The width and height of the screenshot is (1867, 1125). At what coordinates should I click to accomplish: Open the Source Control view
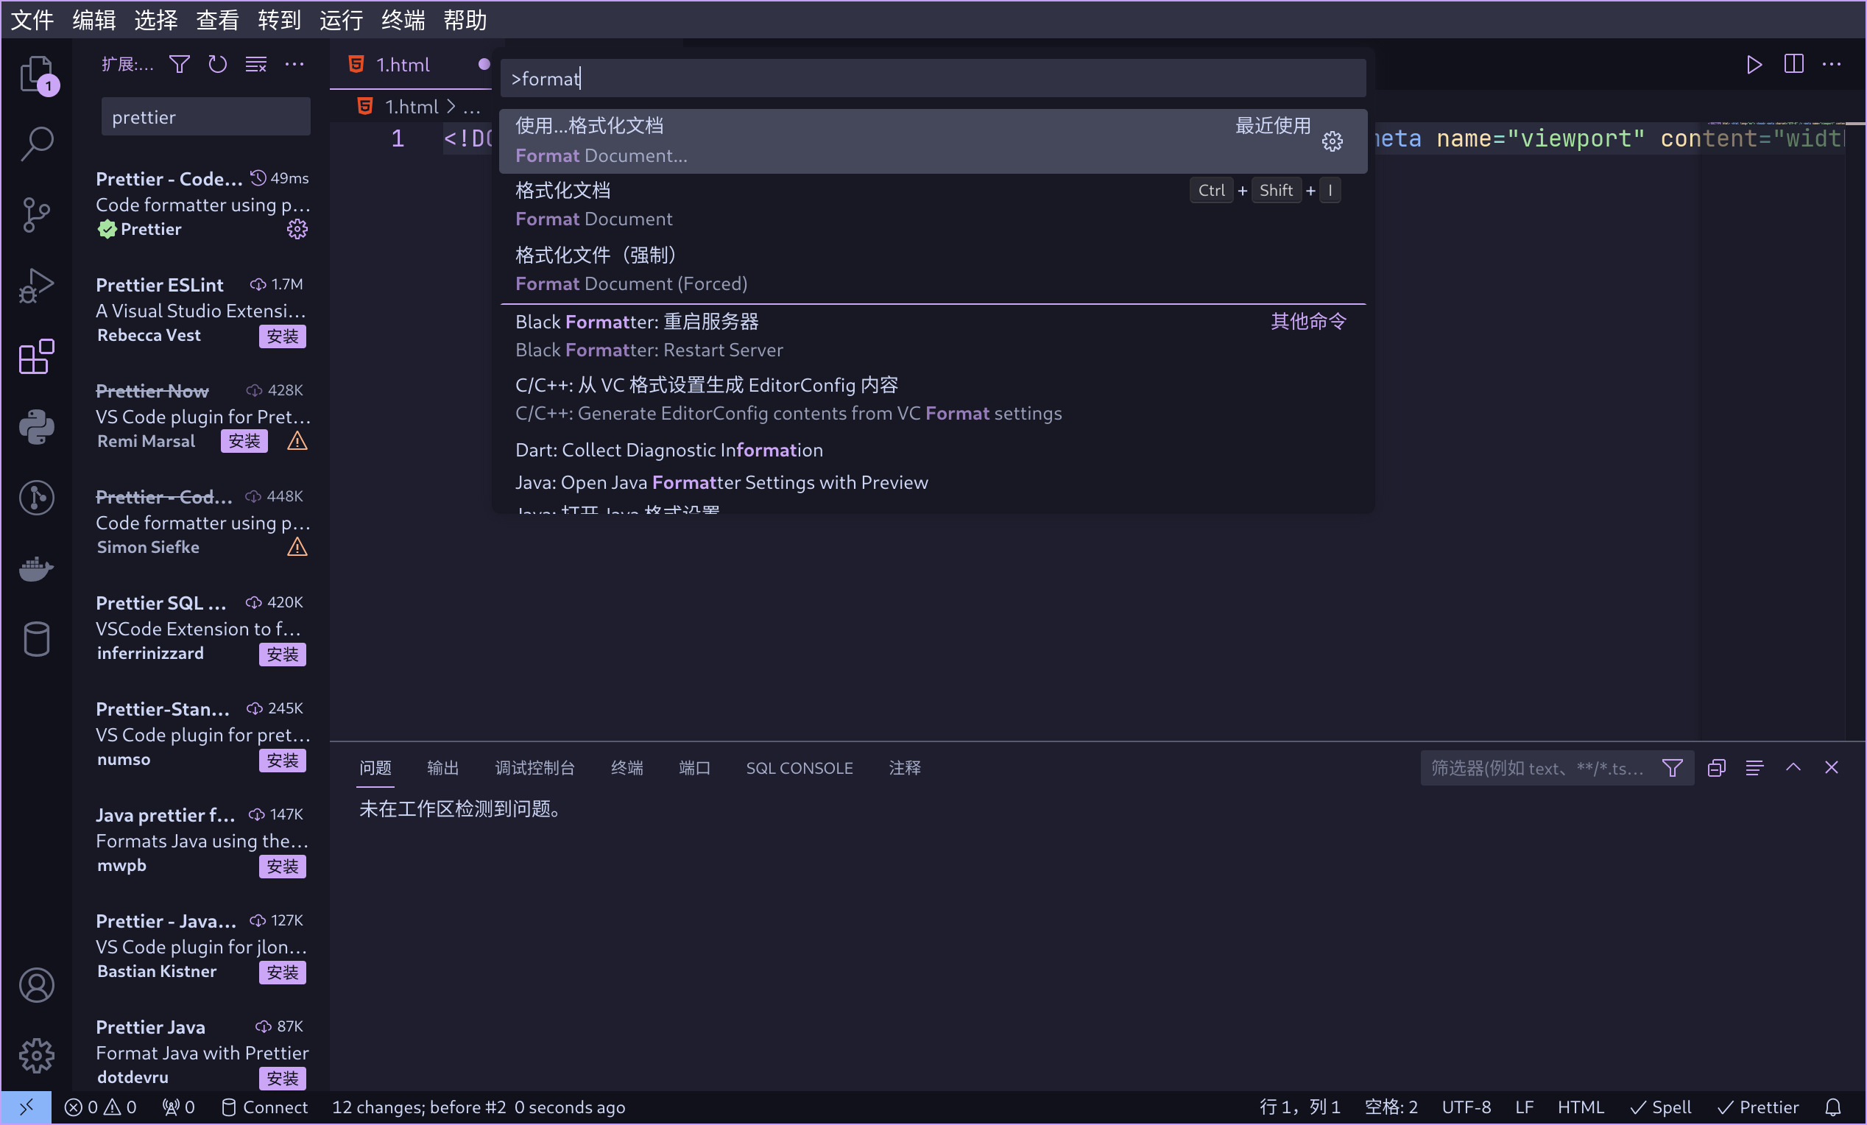(x=35, y=215)
